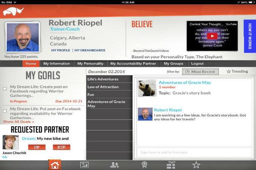
Task: Accept the requested partner Jason Chechik
Action: click(61, 147)
